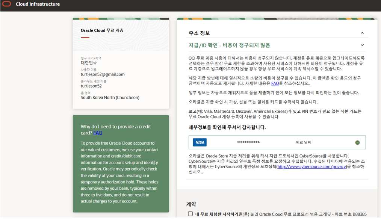Click the masked card number field
The height and width of the screenshot is (219, 381).
click(248, 142)
